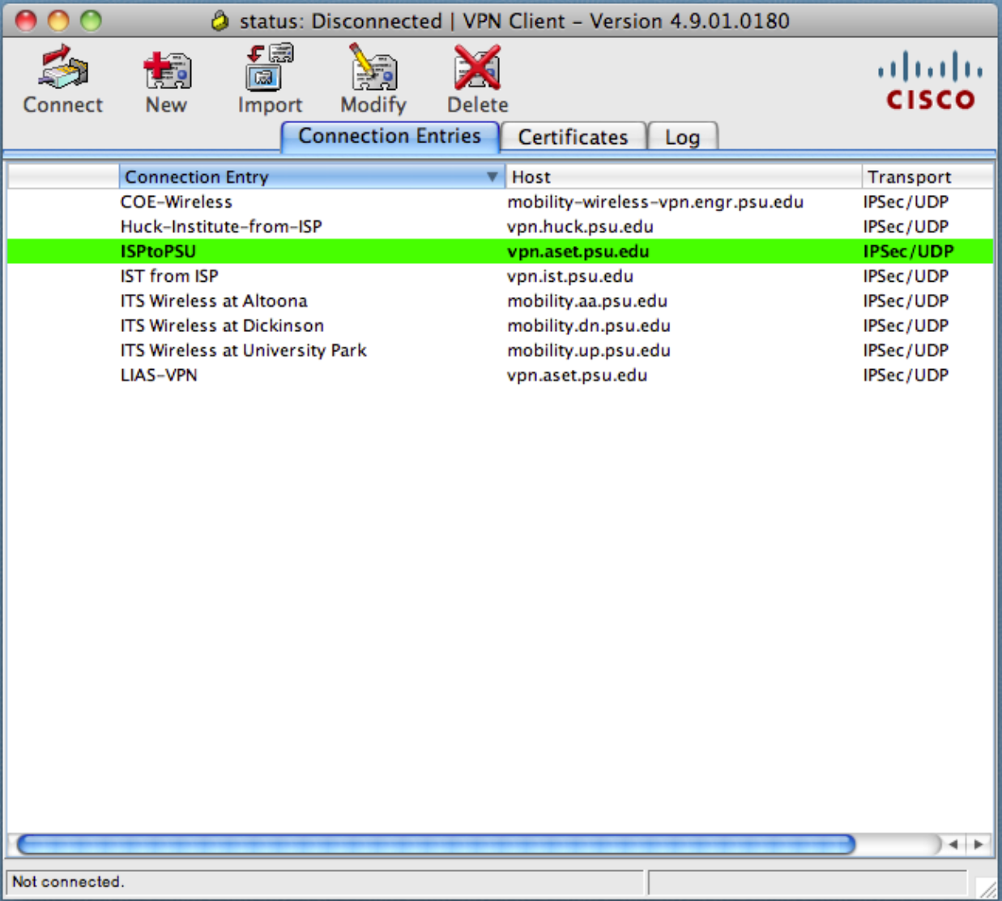This screenshot has width=1002, height=901.
Task: Close the VPN Client window
Action: point(26,21)
